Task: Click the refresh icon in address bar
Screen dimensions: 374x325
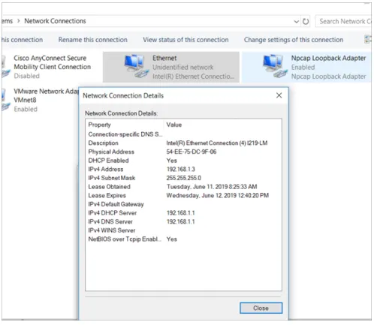Action: (306, 22)
